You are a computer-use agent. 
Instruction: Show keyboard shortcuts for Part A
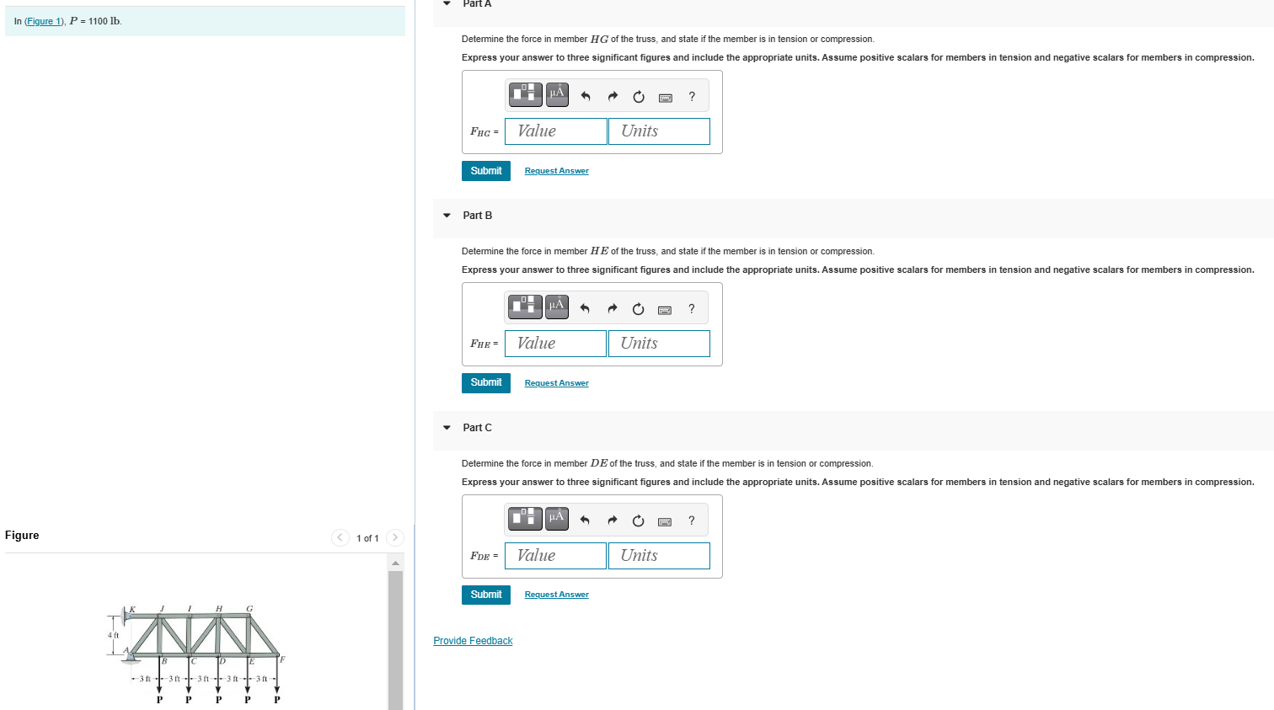666,98
